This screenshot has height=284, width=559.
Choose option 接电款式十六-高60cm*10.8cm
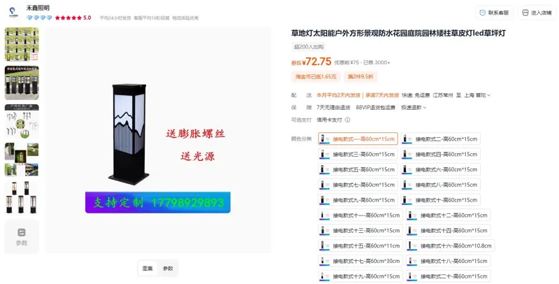click(x=450, y=246)
